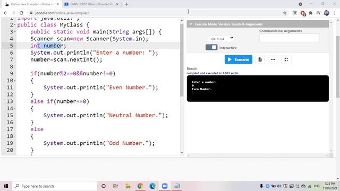
Task: Open the Chrome profile avatar
Action: pos(327,13)
